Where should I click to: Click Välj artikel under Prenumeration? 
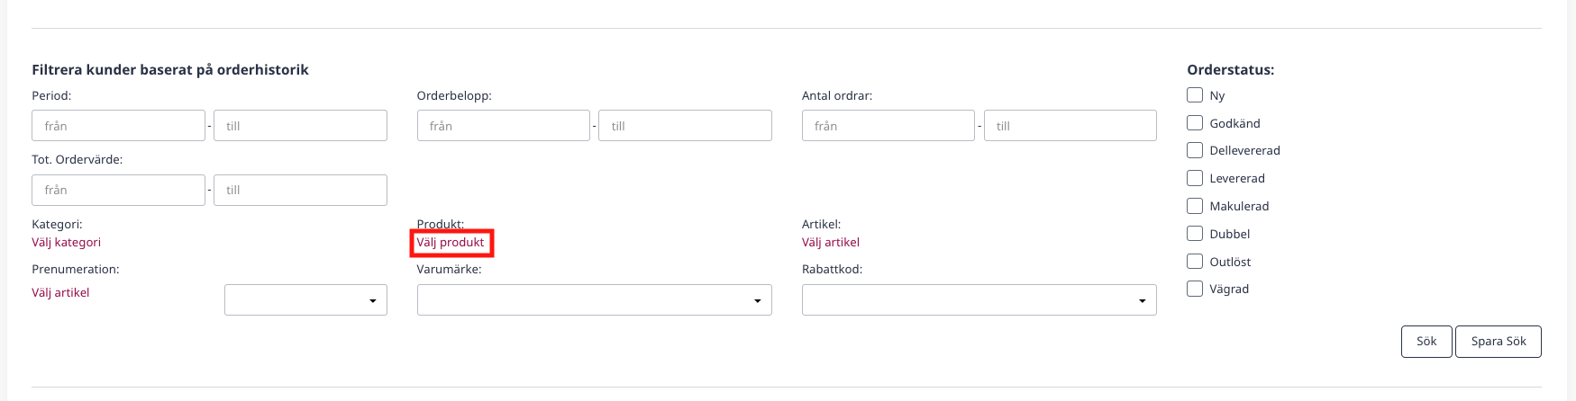coord(60,293)
